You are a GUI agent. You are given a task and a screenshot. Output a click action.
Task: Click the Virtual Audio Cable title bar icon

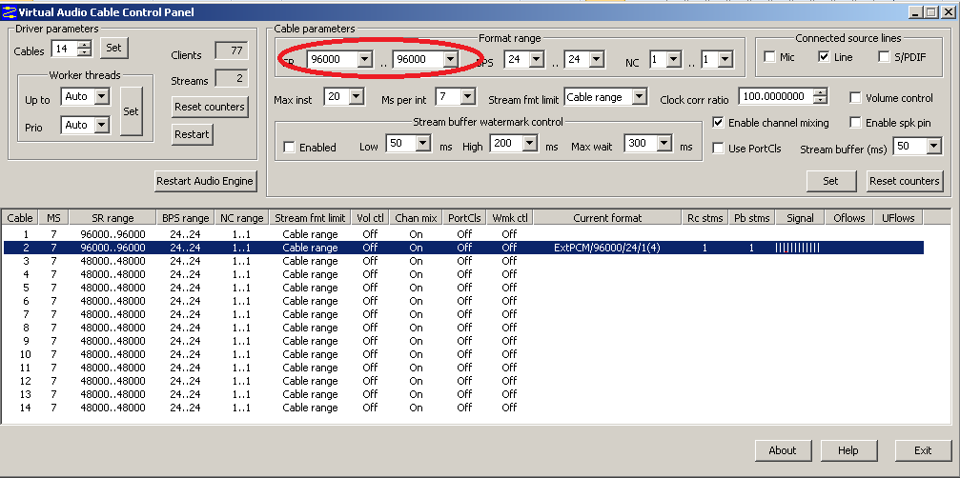pyautogui.click(x=9, y=11)
